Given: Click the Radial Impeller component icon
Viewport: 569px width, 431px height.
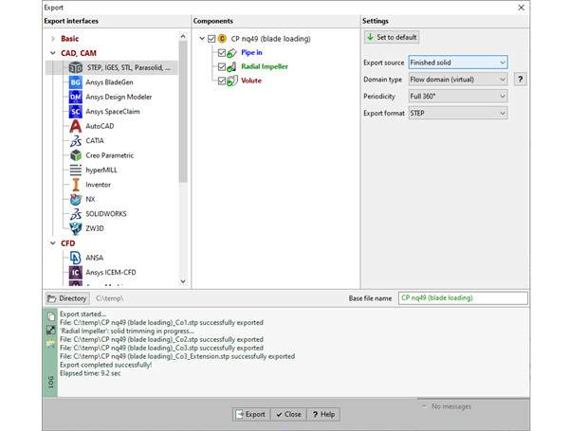Looking at the screenshot, I should click(232, 66).
